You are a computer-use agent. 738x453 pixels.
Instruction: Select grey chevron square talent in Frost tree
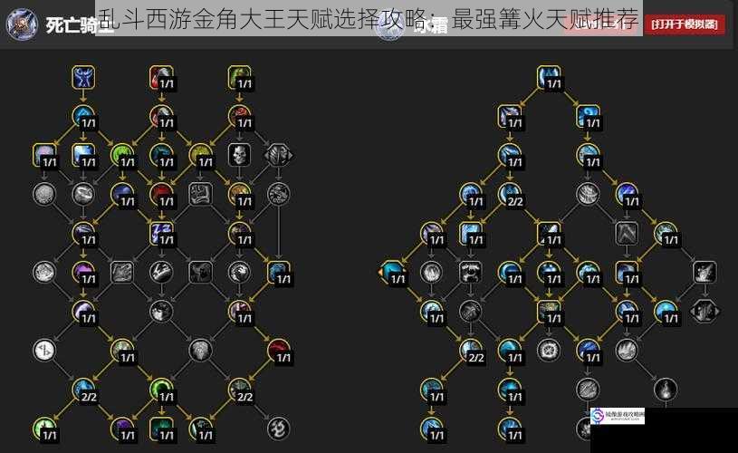pyautogui.click(x=627, y=233)
